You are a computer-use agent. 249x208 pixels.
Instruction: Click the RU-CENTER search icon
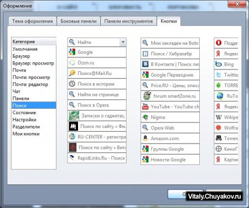(x=72, y=137)
